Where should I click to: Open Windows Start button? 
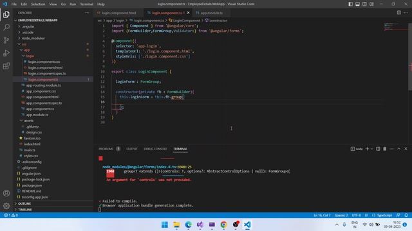[165, 225]
